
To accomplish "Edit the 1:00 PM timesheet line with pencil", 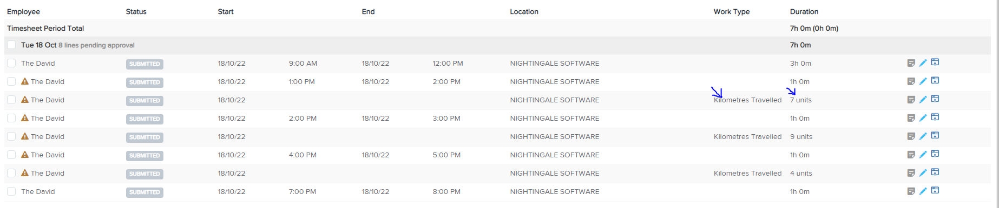I will [923, 82].
